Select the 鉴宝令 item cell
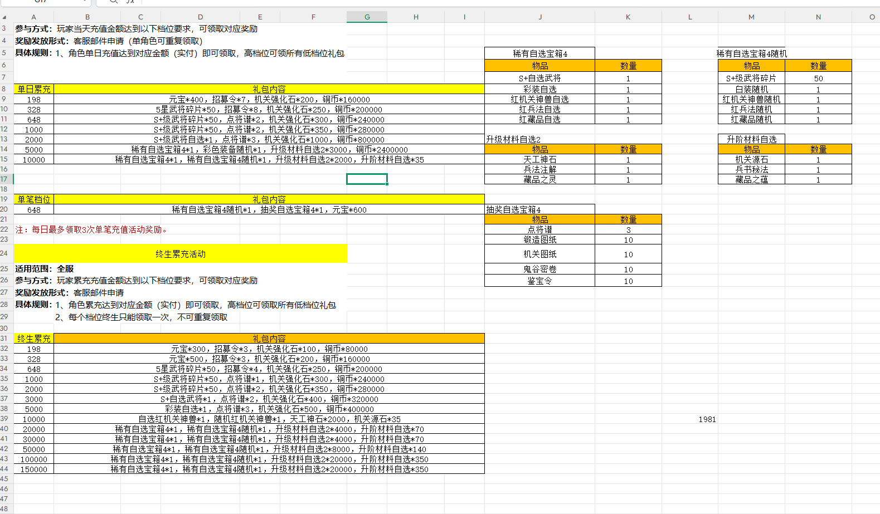This screenshot has height=514, width=880. [x=539, y=281]
